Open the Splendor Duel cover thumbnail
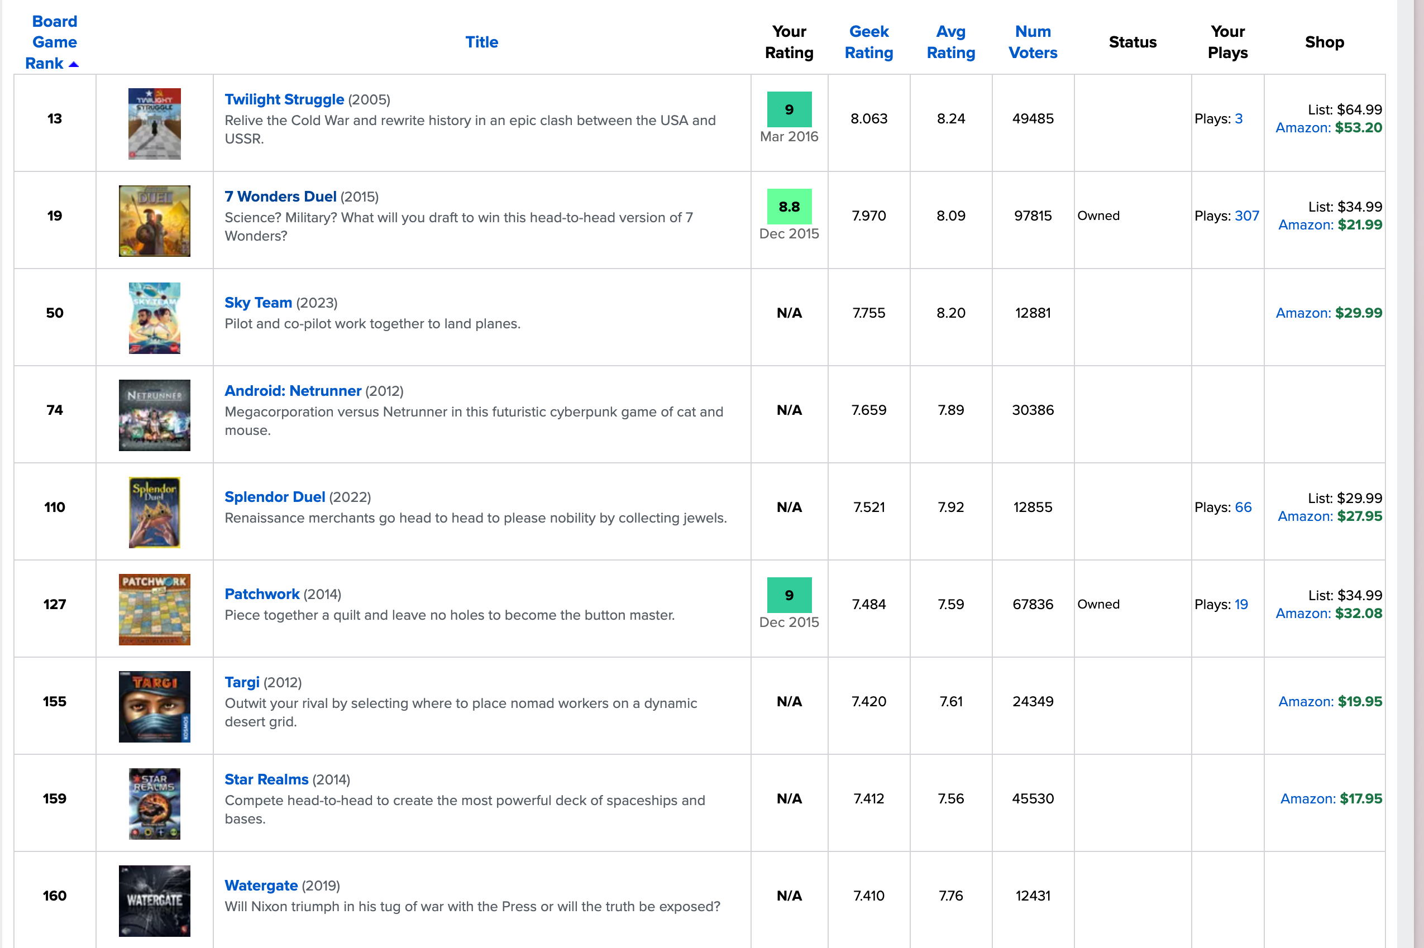1424x948 pixels. click(154, 512)
